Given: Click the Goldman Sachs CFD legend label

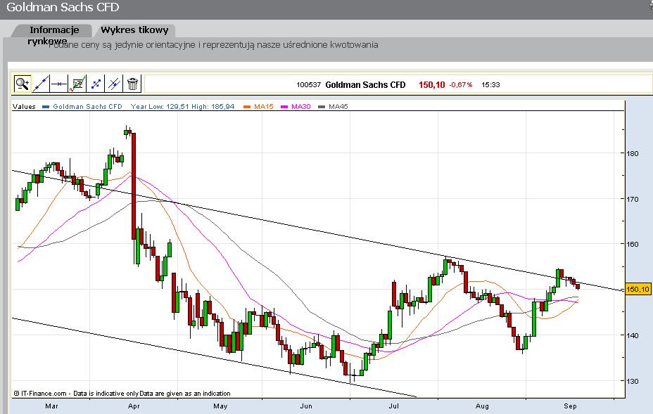Looking at the screenshot, I should pyautogui.click(x=87, y=107).
